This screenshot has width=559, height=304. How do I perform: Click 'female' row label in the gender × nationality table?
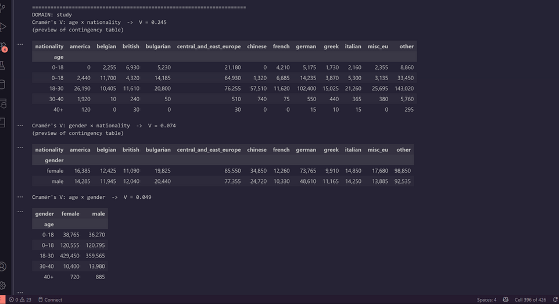click(x=55, y=171)
